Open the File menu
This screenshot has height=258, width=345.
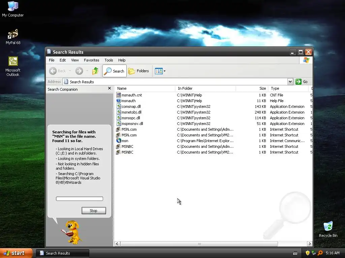click(52, 60)
